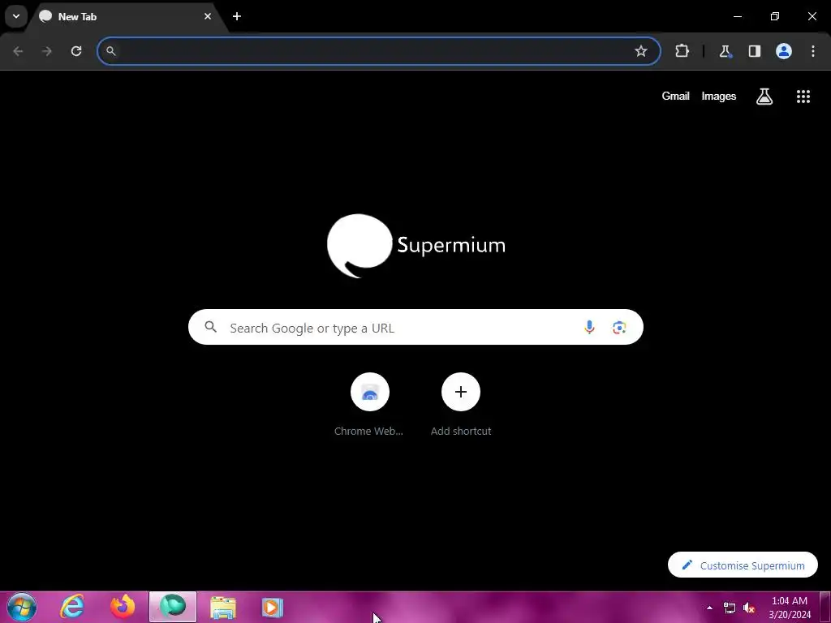Reload the current page
Image resolution: width=831 pixels, height=623 pixels.
[76, 51]
